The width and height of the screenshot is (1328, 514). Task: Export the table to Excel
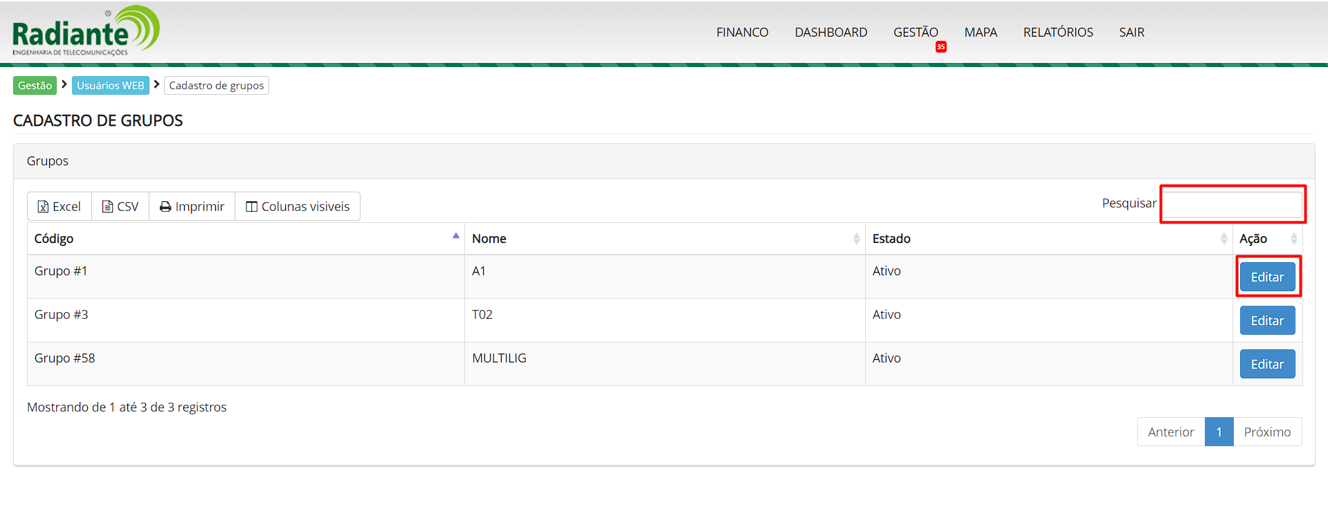coord(60,207)
